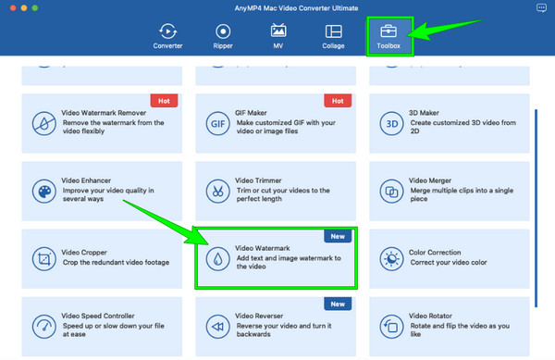Open the 3D Maker title

point(424,113)
